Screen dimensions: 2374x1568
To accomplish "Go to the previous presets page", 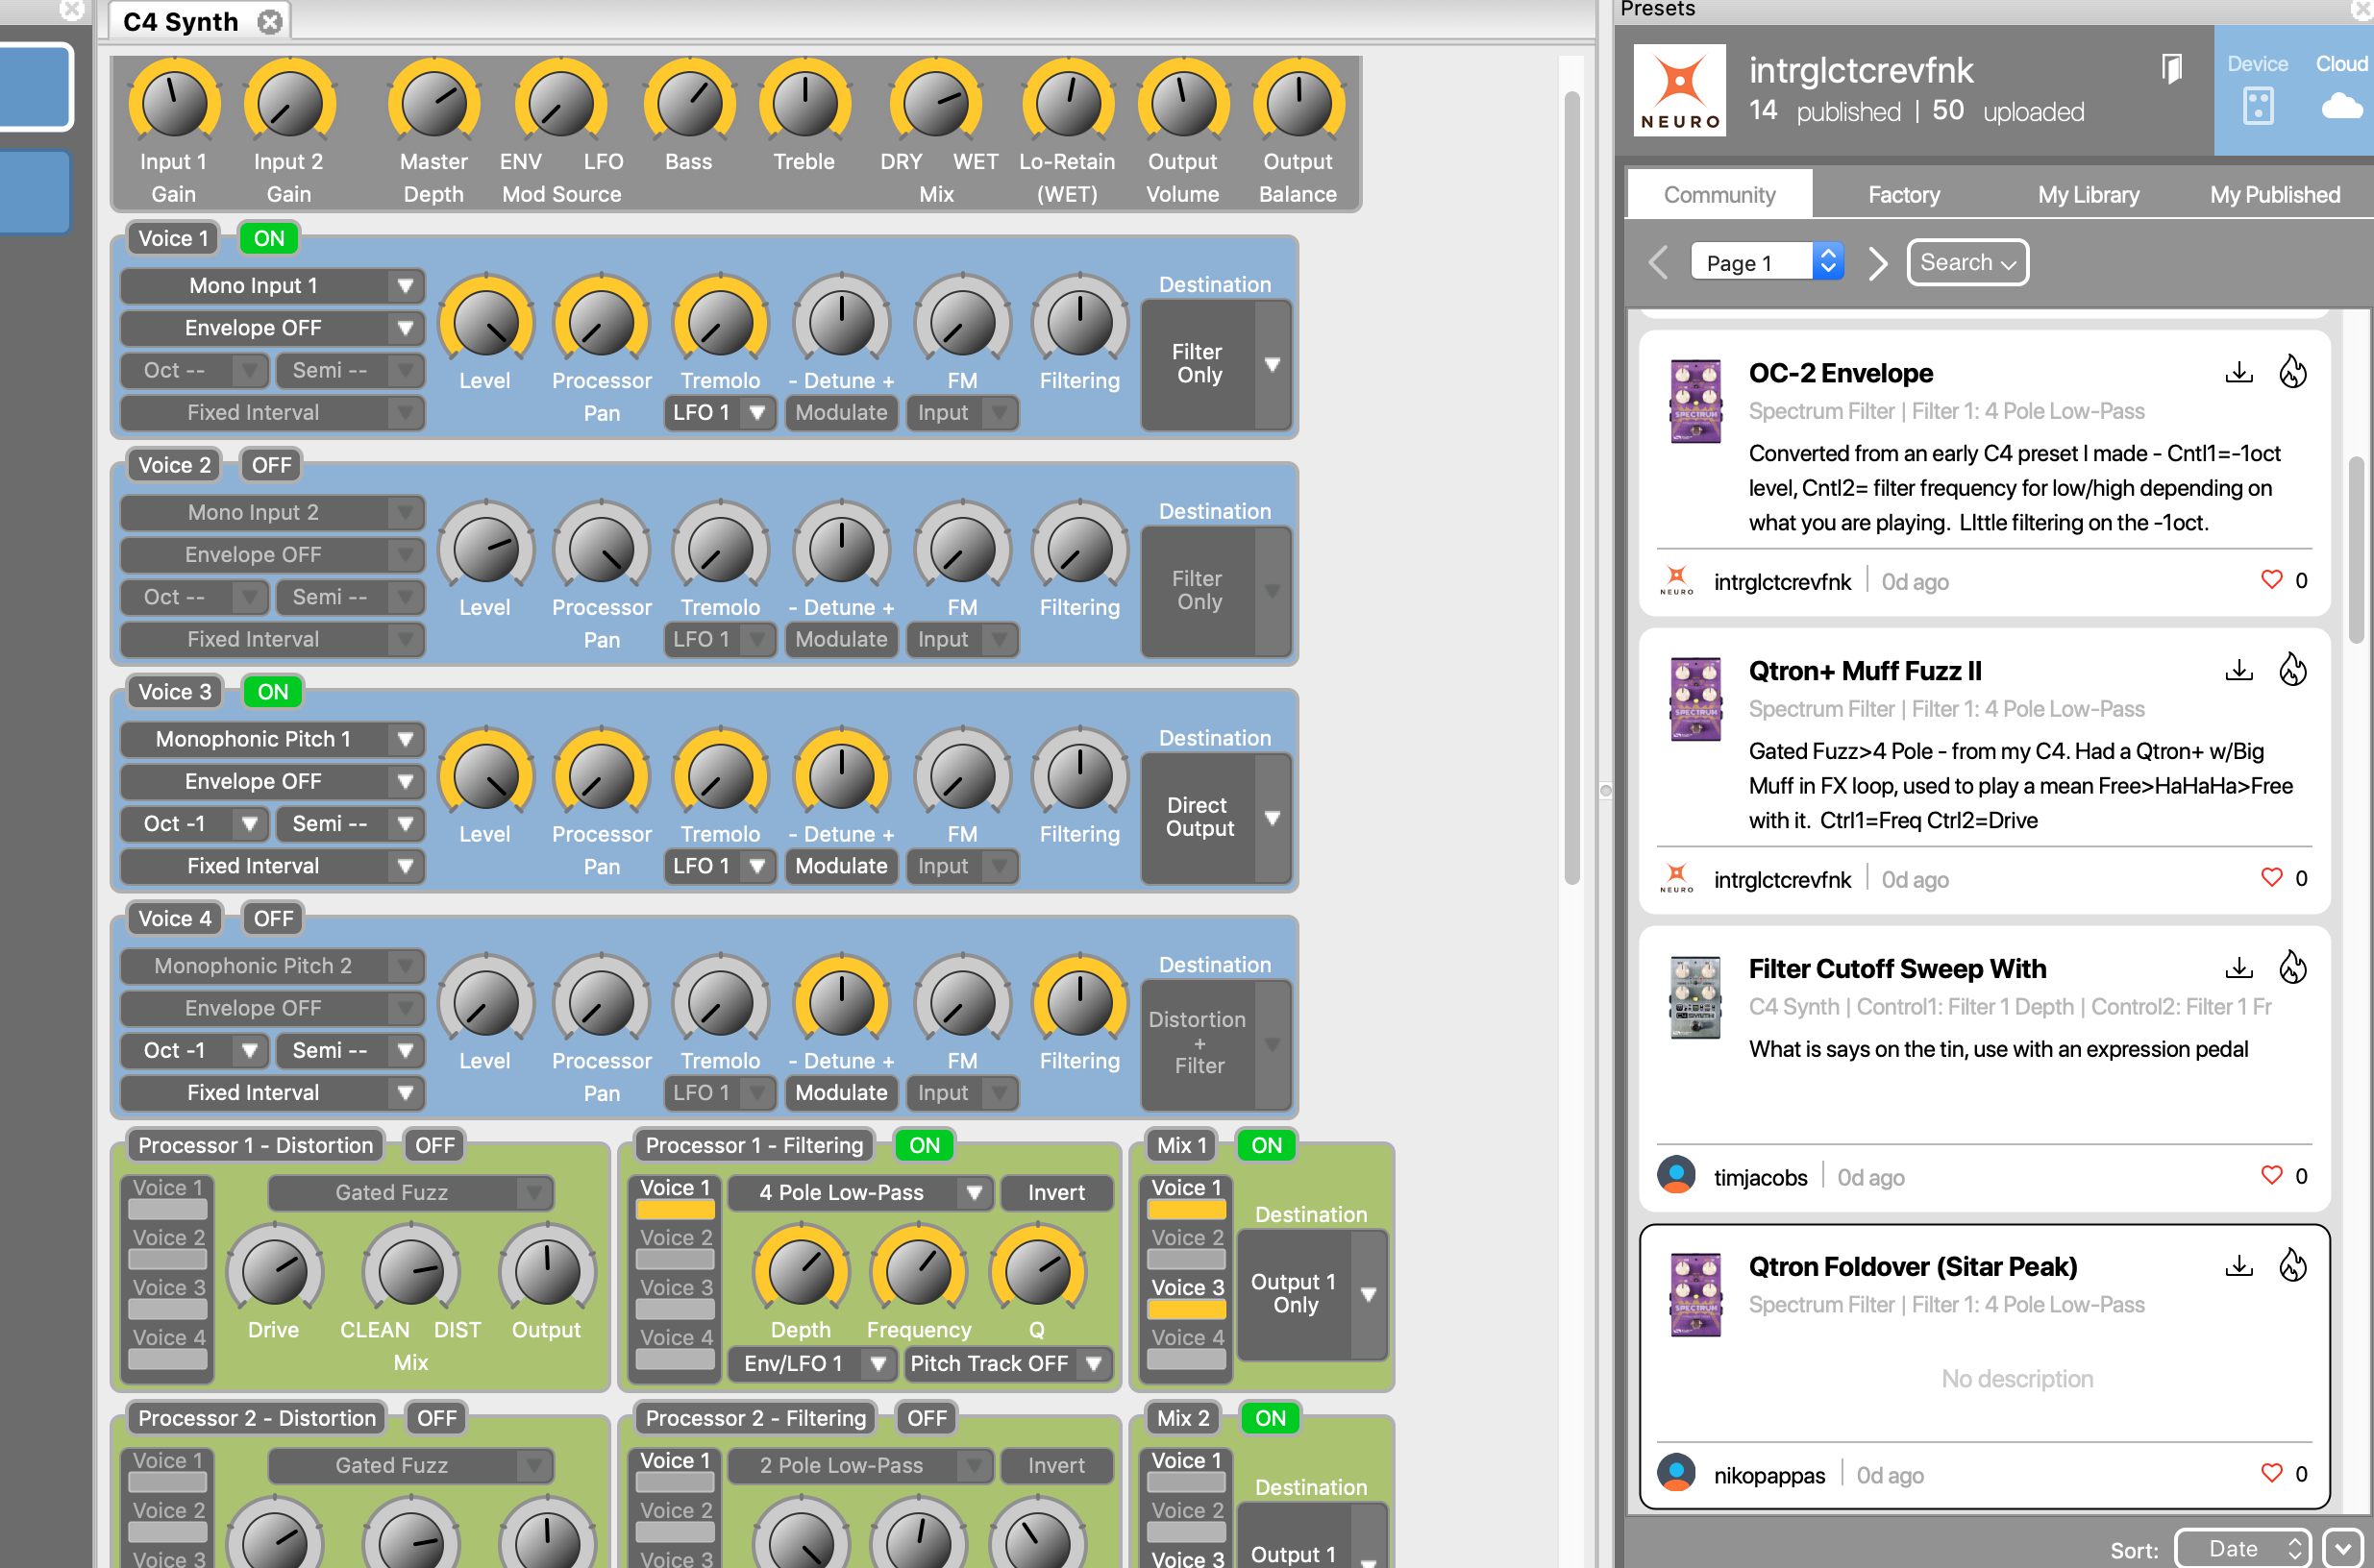I will point(1658,263).
